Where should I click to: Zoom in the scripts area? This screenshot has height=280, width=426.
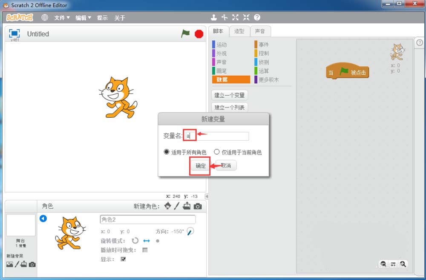[403, 264]
